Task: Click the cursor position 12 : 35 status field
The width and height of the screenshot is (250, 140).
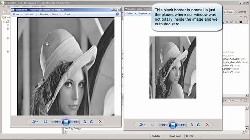Action: [189, 136]
